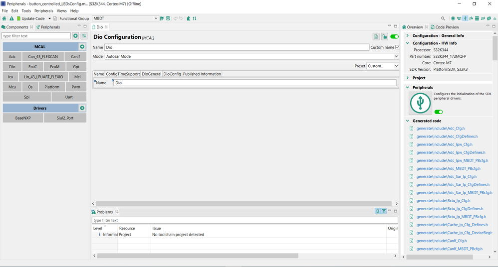Viewport: 498px width, 267px height.
Task: Collapse the Generated code section
Action: point(408,121)
